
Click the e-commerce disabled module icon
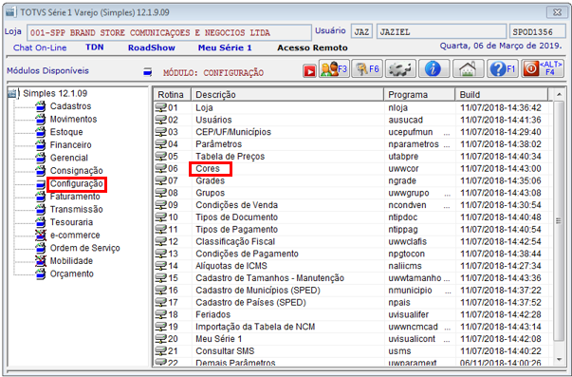(x=41, y=235)
